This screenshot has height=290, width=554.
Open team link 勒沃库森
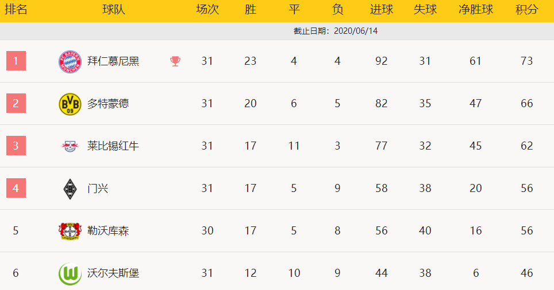click(108, 231)
